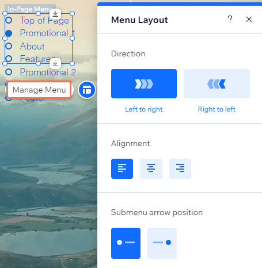The width and height of the screenshot is (262, 268).
Task: Select the Right to left direction button
Action: [x=217, y=83]
